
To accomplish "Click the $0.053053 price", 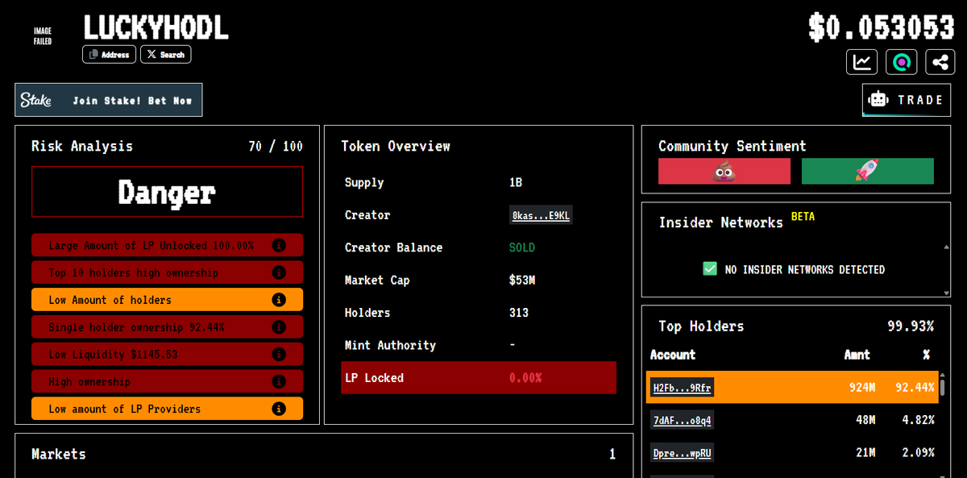I will (882, 27).
